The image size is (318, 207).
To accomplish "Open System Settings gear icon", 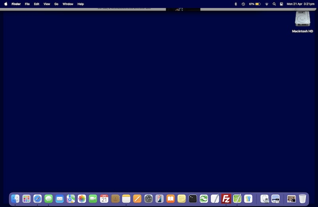I will point(149,198).
